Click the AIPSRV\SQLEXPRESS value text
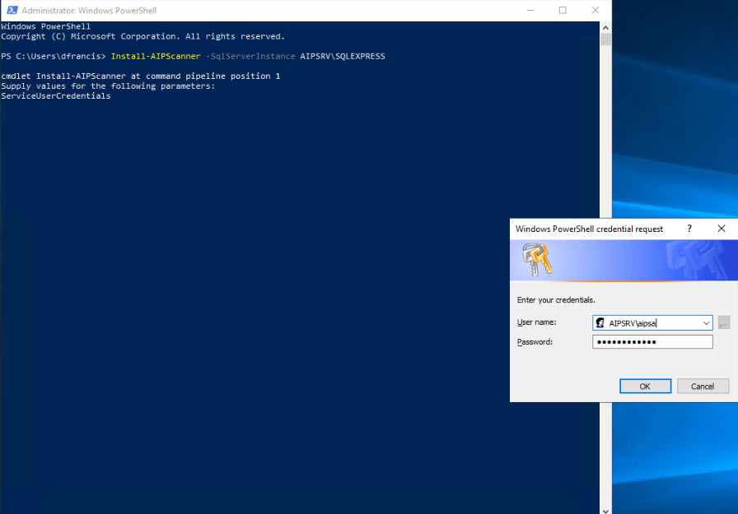This screenshot has height=514, width=738. tap(343, 56)
